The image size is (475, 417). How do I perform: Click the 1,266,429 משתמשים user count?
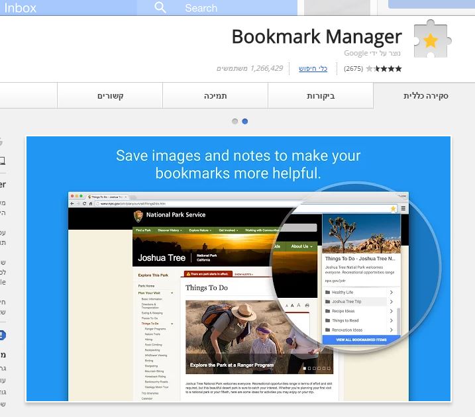pyautogui.click(x=250, y=68)
